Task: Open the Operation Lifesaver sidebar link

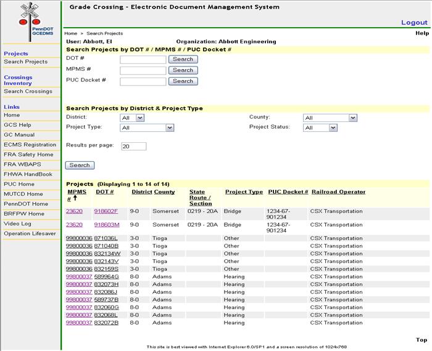Action: click(x=30, y=233)
